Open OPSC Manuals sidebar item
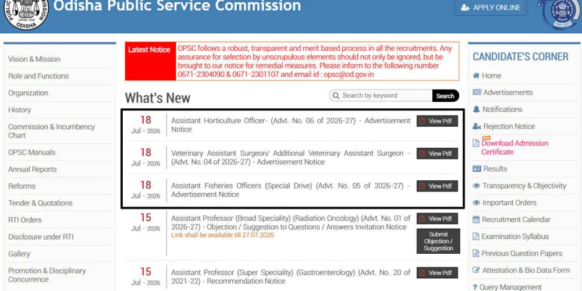This screenshot has height=291, width=582. click(32, 152)
